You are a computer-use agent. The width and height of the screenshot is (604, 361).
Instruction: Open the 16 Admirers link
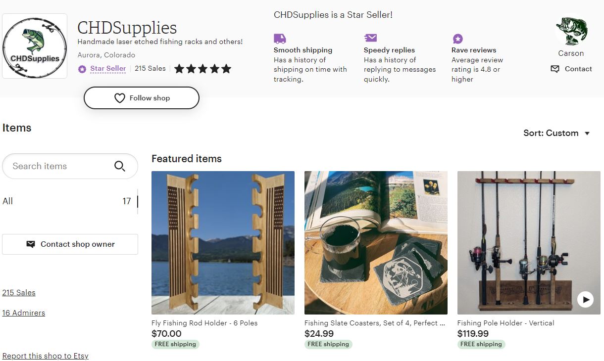point(24,313)
